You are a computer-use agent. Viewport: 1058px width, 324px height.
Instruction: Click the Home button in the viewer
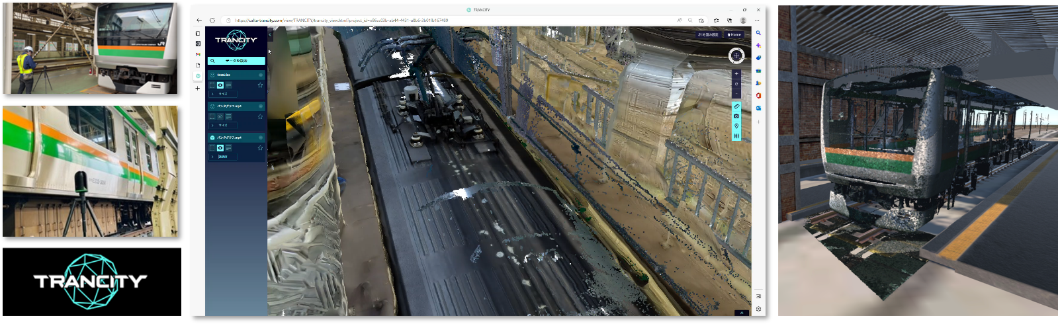pos(734,34)
